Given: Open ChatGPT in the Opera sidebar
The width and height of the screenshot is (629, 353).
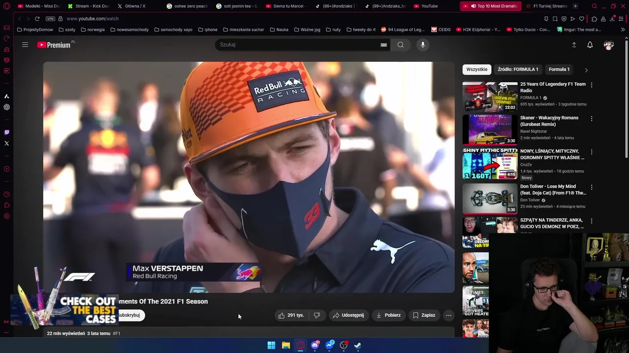Looking at the screenshot, I should pos(6,107).
